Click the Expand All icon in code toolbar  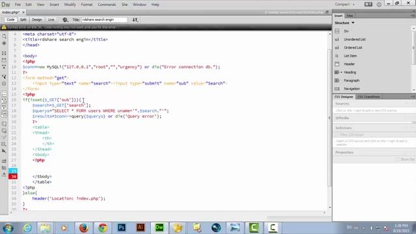(4, 67)
